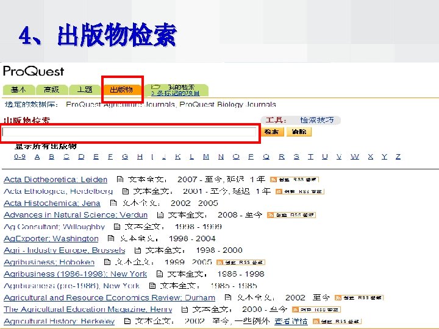Browse publications under letter N
Viewport: 439px width, 329px height.
(221, 157)
